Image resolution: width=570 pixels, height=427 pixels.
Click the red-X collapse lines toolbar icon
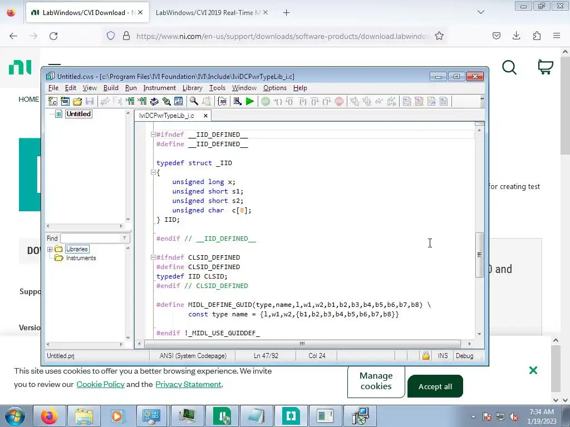(x=142, y=101)
